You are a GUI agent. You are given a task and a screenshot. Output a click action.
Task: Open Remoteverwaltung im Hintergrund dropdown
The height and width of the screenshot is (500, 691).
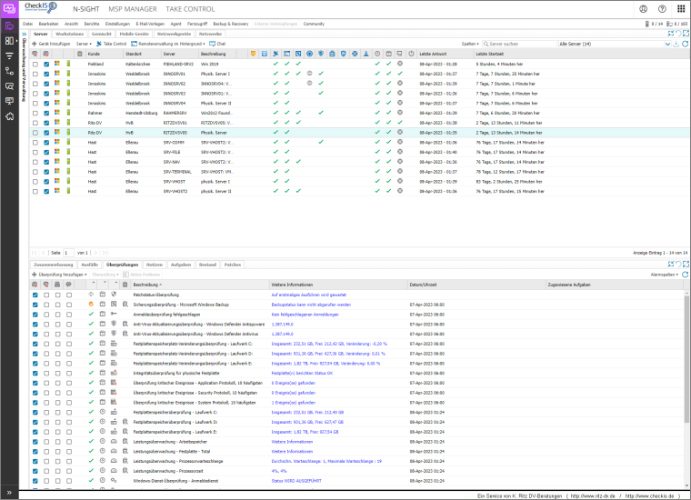[x=168, y=44]
